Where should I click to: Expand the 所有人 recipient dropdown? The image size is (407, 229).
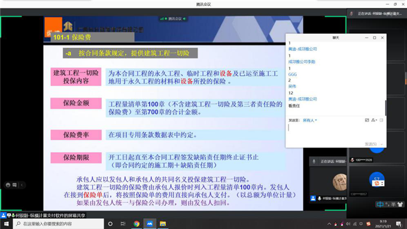point(309,120)
